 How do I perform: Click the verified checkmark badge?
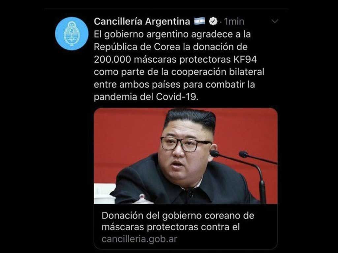coord(213,21)
